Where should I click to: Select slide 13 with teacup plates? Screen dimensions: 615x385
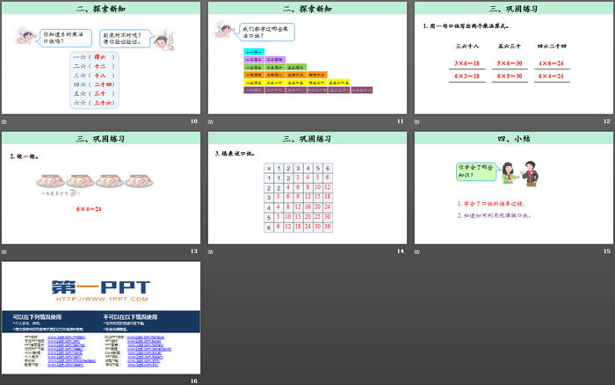(100, 188)
